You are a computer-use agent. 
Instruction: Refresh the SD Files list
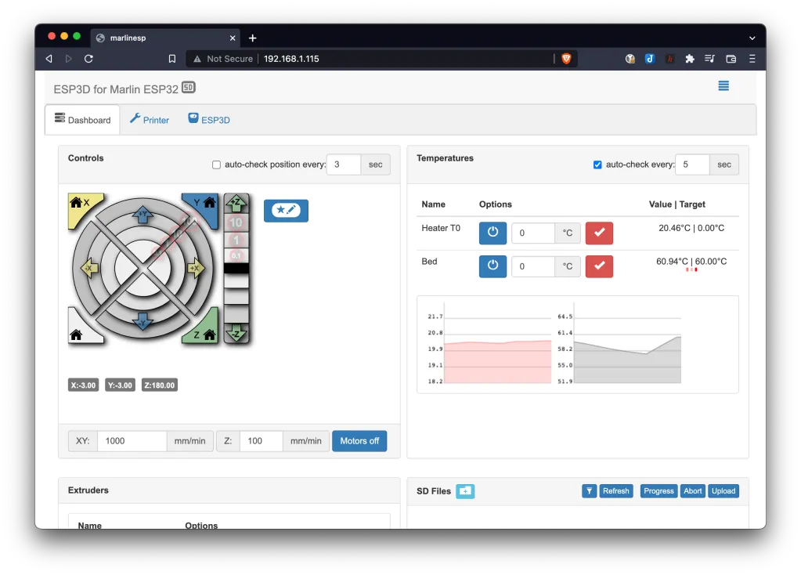(615, 491)
